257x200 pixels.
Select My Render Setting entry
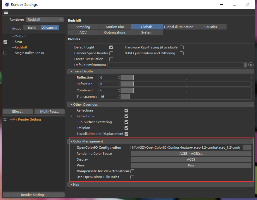[x=27, y=119]
